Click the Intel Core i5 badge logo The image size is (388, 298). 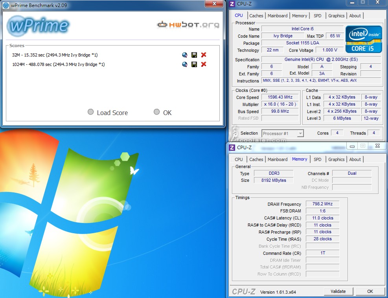(x=364, y=39)
